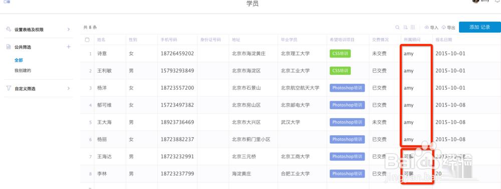The image size is (501, 189).
Task: Click the 导入 import button
Action: [x=431, y=28]
